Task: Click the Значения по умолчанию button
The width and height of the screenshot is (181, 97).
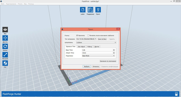Action: (x=108, y=61)
